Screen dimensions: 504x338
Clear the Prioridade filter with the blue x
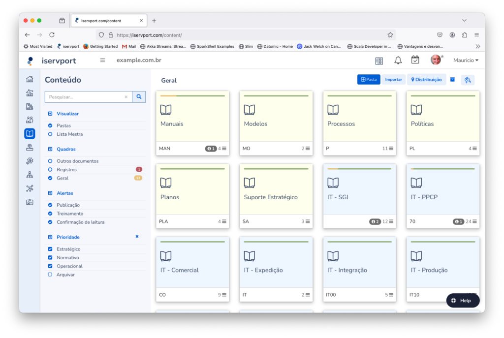(x=137, y=237)
